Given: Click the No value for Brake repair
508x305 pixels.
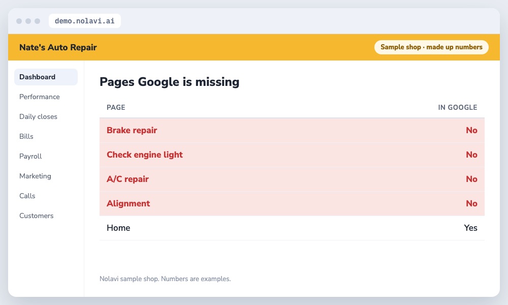Looking at the screenshot, I should pos(471,130).
